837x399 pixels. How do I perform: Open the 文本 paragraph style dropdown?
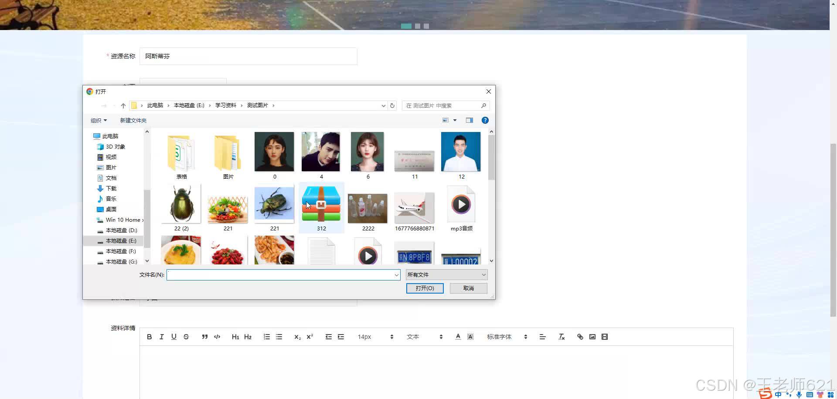(x=425, y=337)
